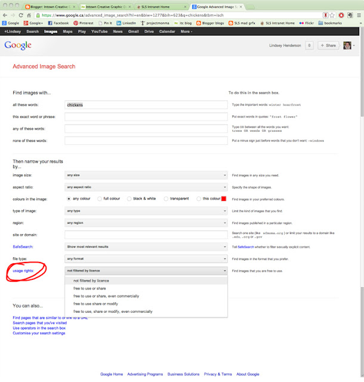Screen dimensions: 364x382
Task: Click the Share button
Action: click(x=328, y=45)
